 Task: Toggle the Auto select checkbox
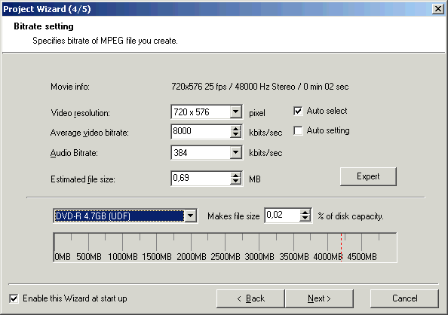pos(298,111)
